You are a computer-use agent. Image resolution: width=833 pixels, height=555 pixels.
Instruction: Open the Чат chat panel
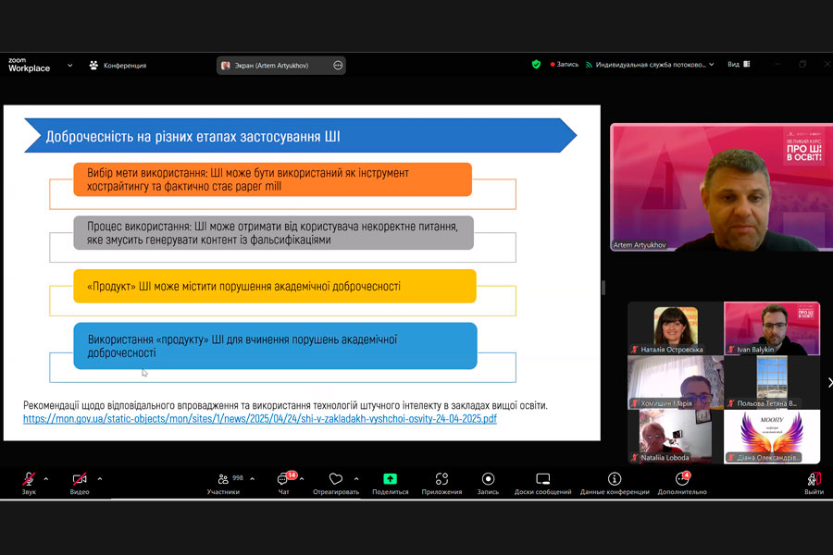click(x=283, y=481)
